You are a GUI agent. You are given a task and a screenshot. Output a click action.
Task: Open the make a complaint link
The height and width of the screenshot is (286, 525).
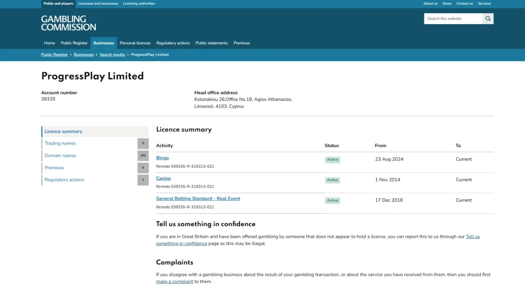174,282
